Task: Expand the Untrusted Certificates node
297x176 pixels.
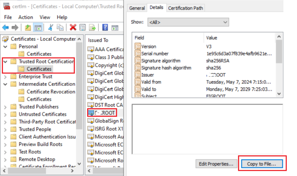Action: (x=5, y=115)
